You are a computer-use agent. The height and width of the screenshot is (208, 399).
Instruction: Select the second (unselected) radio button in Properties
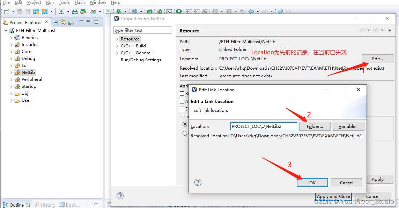coord(185,133)
